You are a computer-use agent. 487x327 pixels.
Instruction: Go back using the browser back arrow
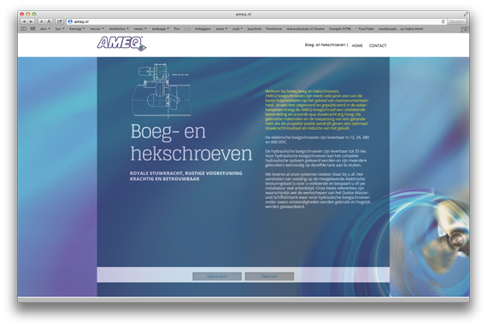[24, 21]
